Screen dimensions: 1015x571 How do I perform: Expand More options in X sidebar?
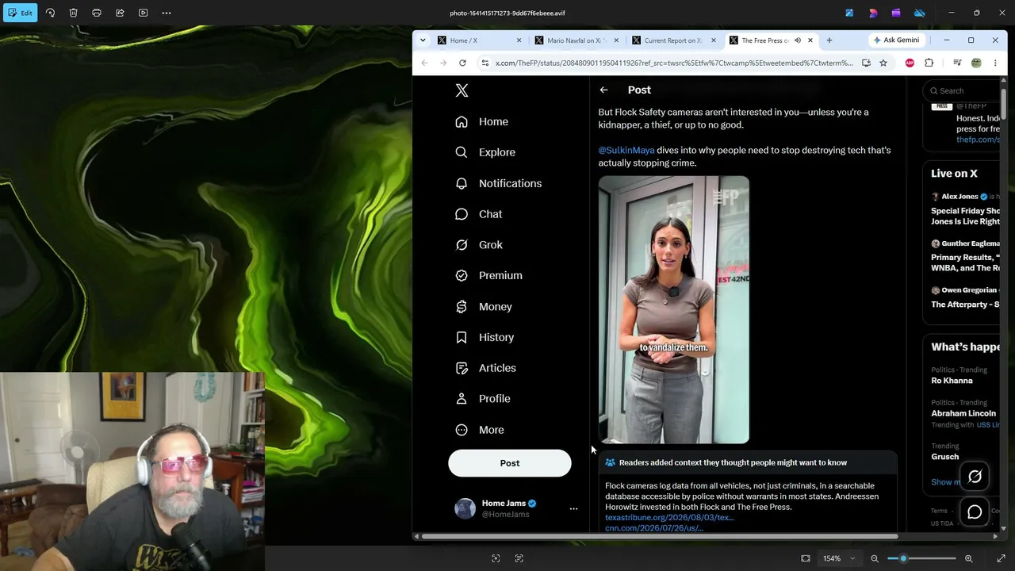pos(480,430)
